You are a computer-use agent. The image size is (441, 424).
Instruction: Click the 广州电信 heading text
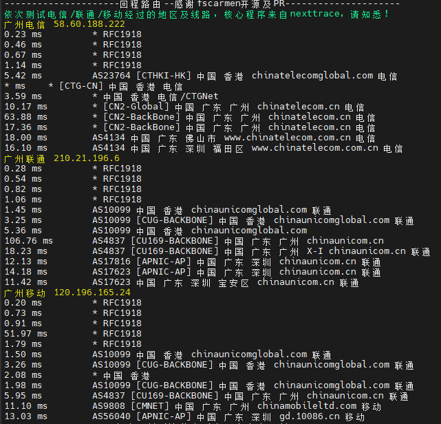pos(25,25)
